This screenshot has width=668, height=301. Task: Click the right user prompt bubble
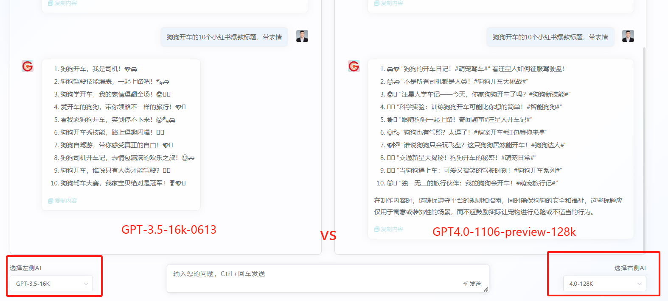(550, 37)
